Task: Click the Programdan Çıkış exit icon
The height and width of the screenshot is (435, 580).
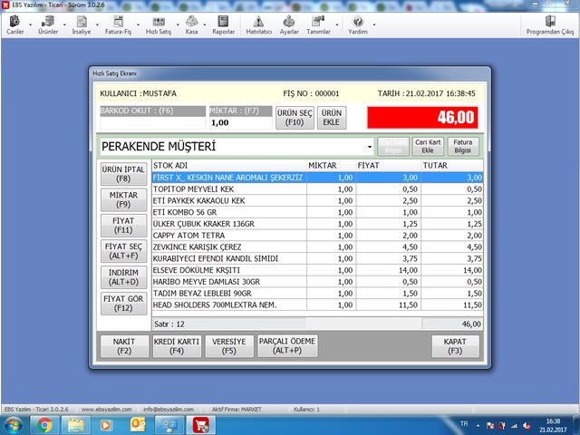Action: [x=550, y=24]
